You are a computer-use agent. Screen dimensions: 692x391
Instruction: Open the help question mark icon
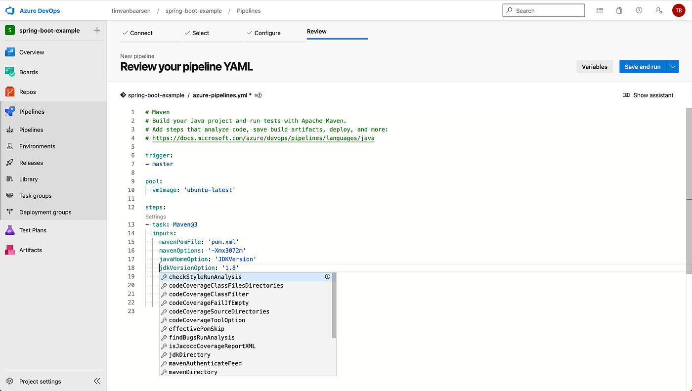pos(639,10)
